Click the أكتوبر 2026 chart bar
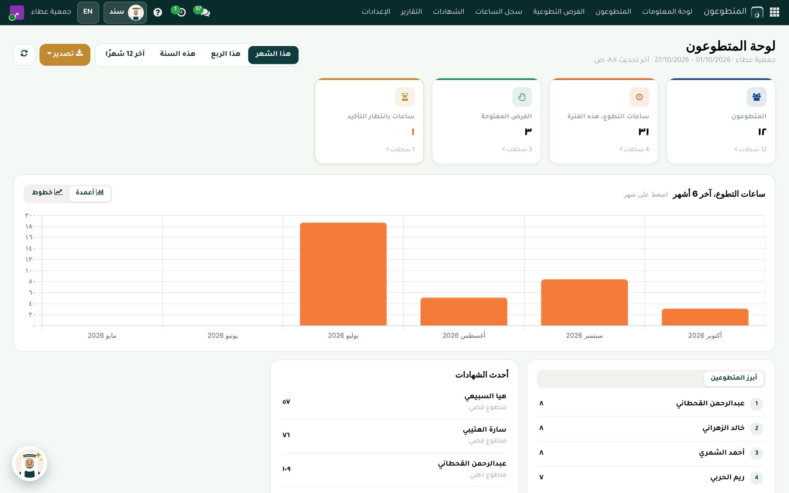The height and width of the screenshot is (493, 789). click(x=705, y=317)
